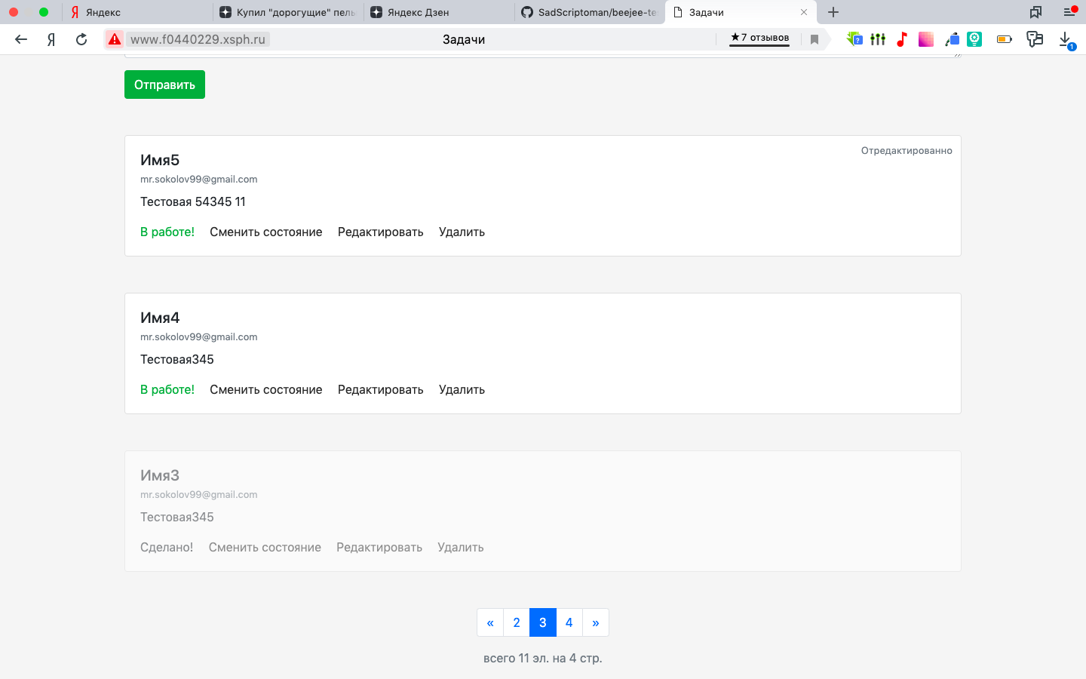1086x679 pixels.
Task: Open the teal lightbulb extension
Action: point(974,39)
